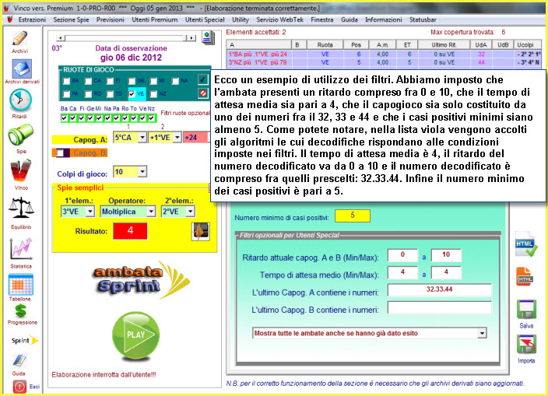
Task: Click the waveform icon beside Risultato
Action: pyautogui.click(x=201, y=232)
